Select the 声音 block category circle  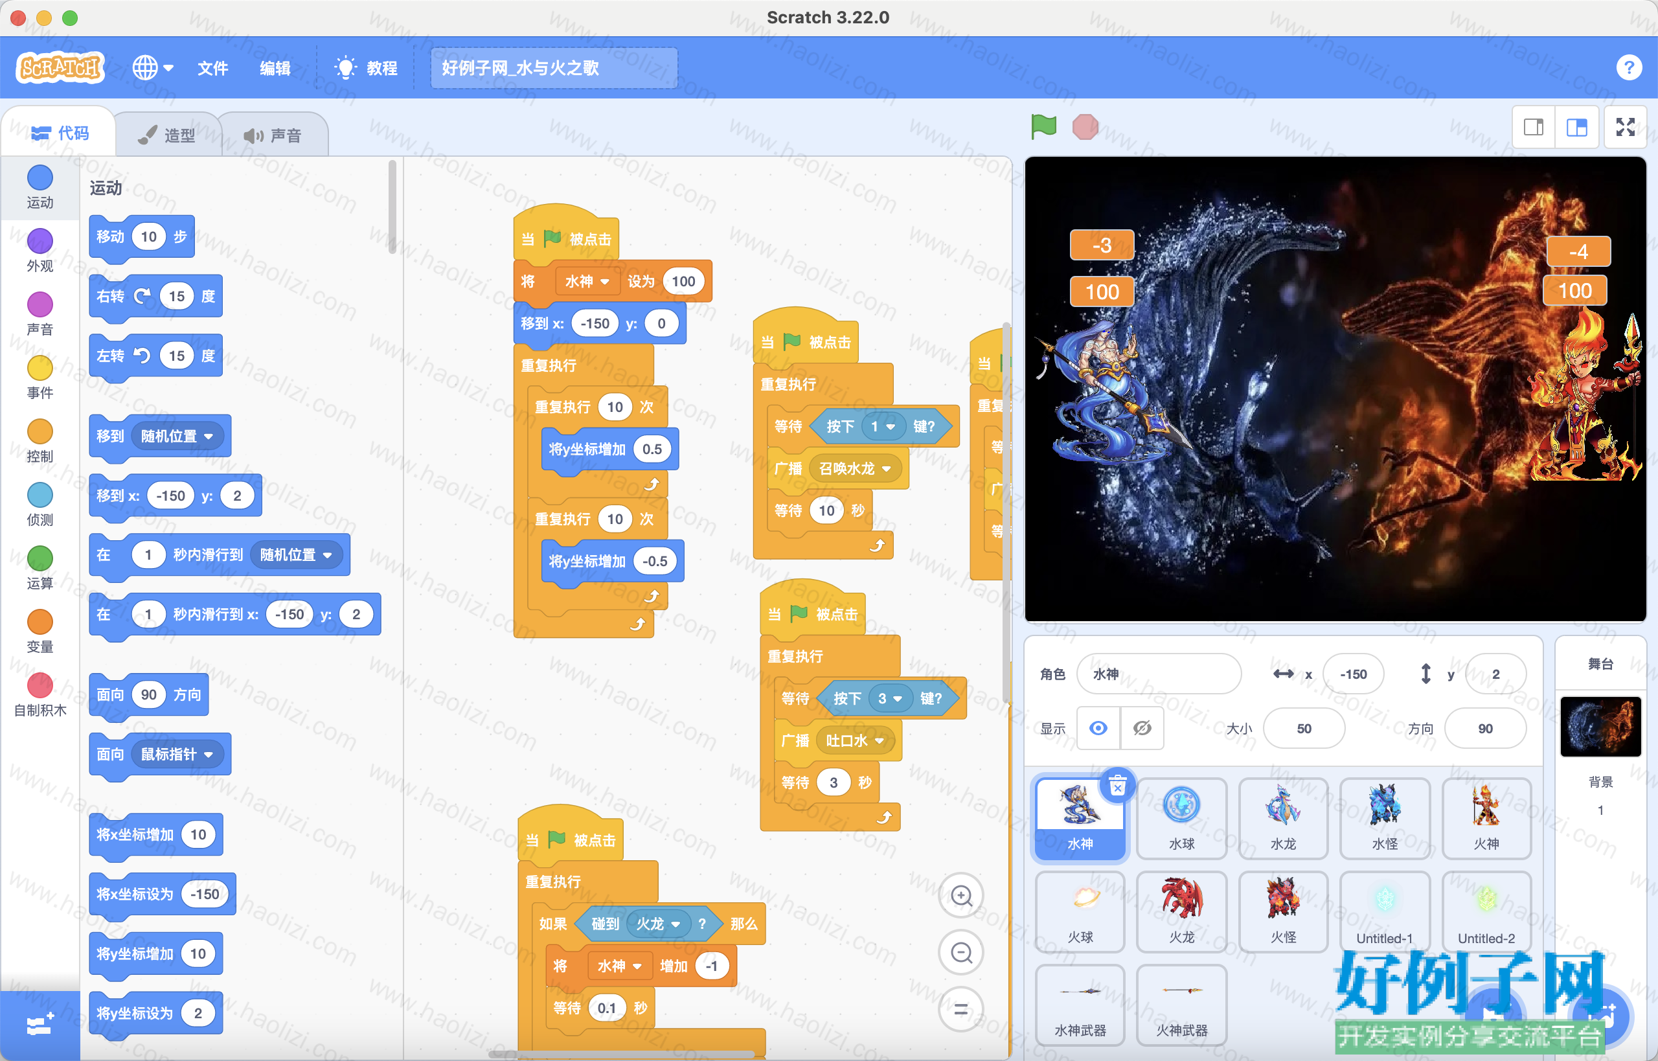point(40,304)
